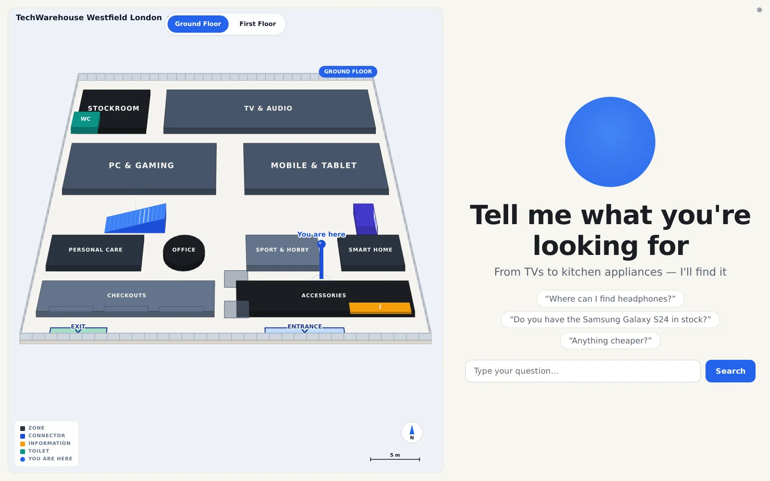770x481 pixels.
Task: Click the Search button
Action: [x=730, y=371]
